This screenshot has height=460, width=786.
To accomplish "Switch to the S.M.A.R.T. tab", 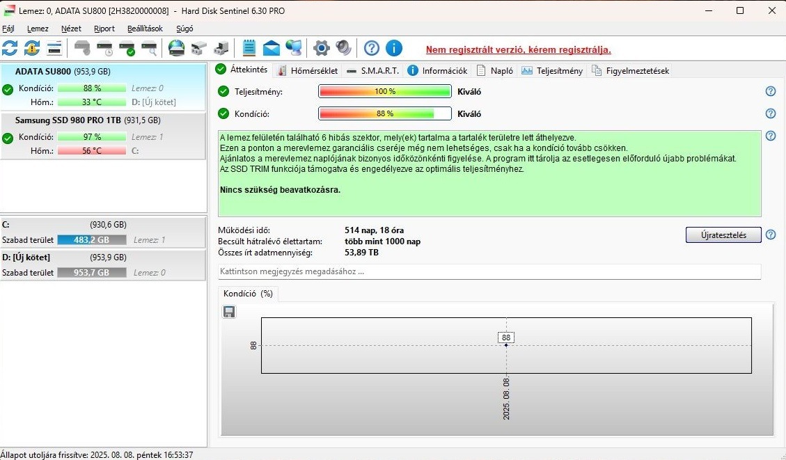I will click(373, 71).
